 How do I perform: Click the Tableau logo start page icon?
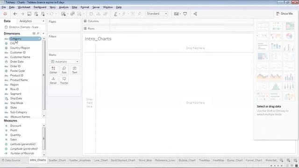click(5, 14)
